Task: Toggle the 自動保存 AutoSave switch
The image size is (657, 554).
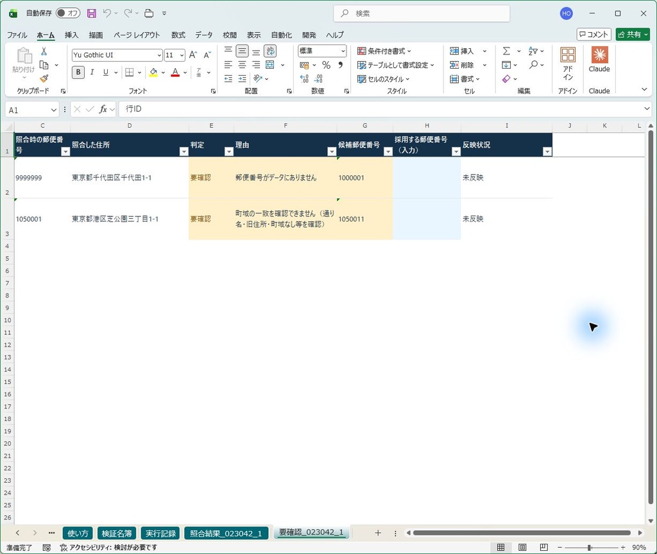Action: (68, 13)
